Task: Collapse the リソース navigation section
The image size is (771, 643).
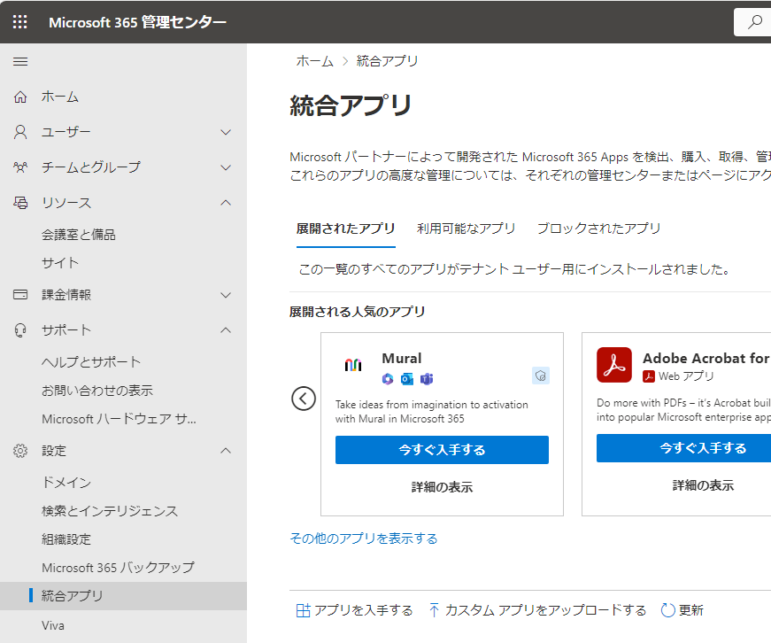Action: [226, 203]
